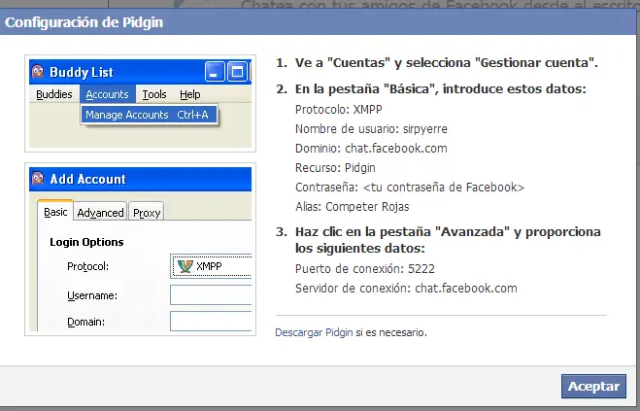640x411 pixels.
Task: Click the Username input field
Action: click(211, 295)
